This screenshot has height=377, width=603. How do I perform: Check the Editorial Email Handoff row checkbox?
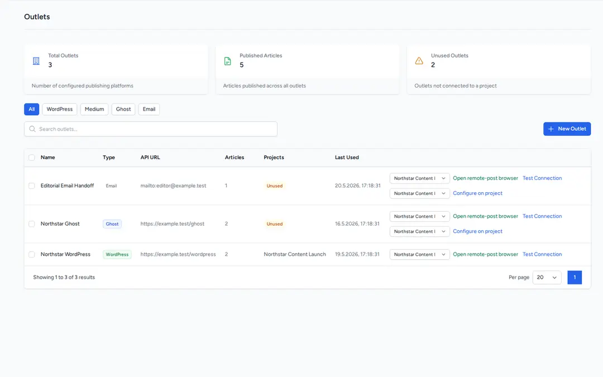click(31, 186)
